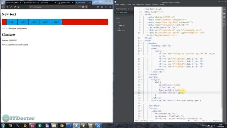Go back in the Firefox browser
The width and height of the screenshot is (227, 128).
(x=3, y=7)
